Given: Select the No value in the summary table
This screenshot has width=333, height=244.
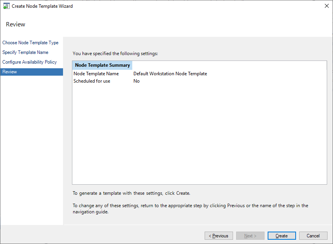Looking at the screenshot, I should pos(136,81).
